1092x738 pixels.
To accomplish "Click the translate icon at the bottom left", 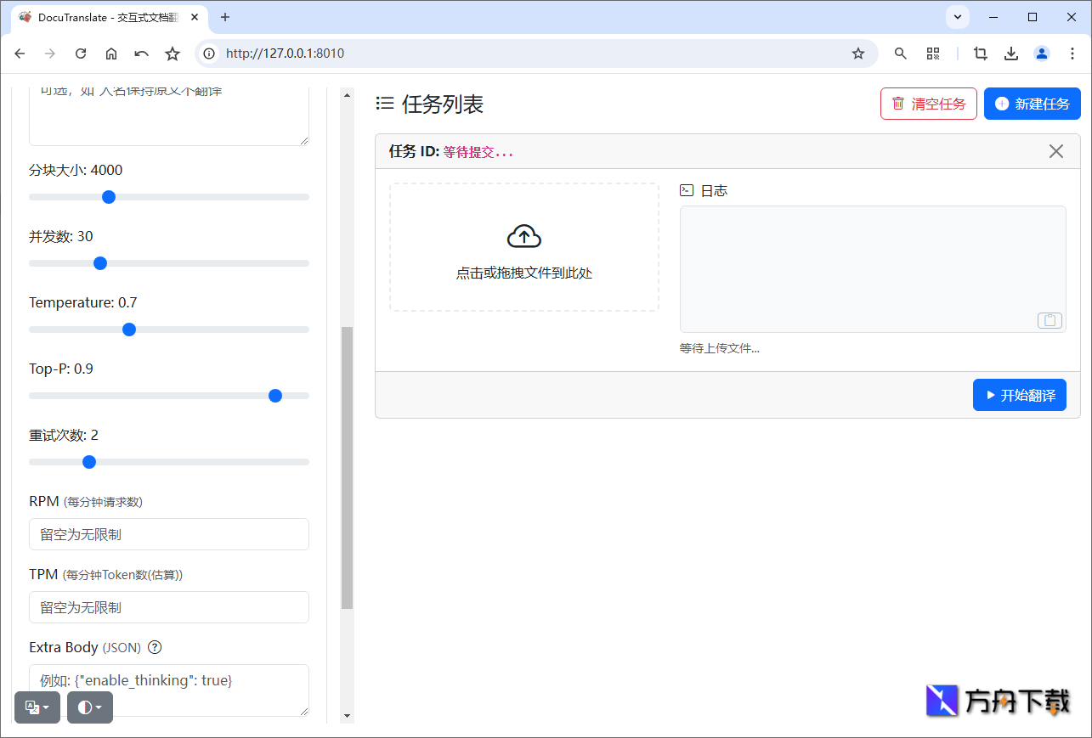I will point(32,707).
